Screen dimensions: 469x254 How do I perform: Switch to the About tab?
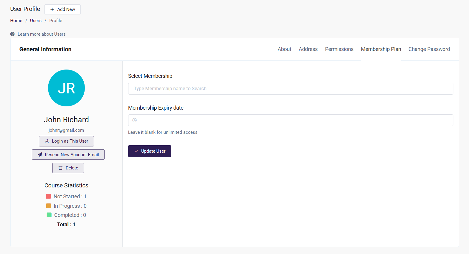coord(284,49)
